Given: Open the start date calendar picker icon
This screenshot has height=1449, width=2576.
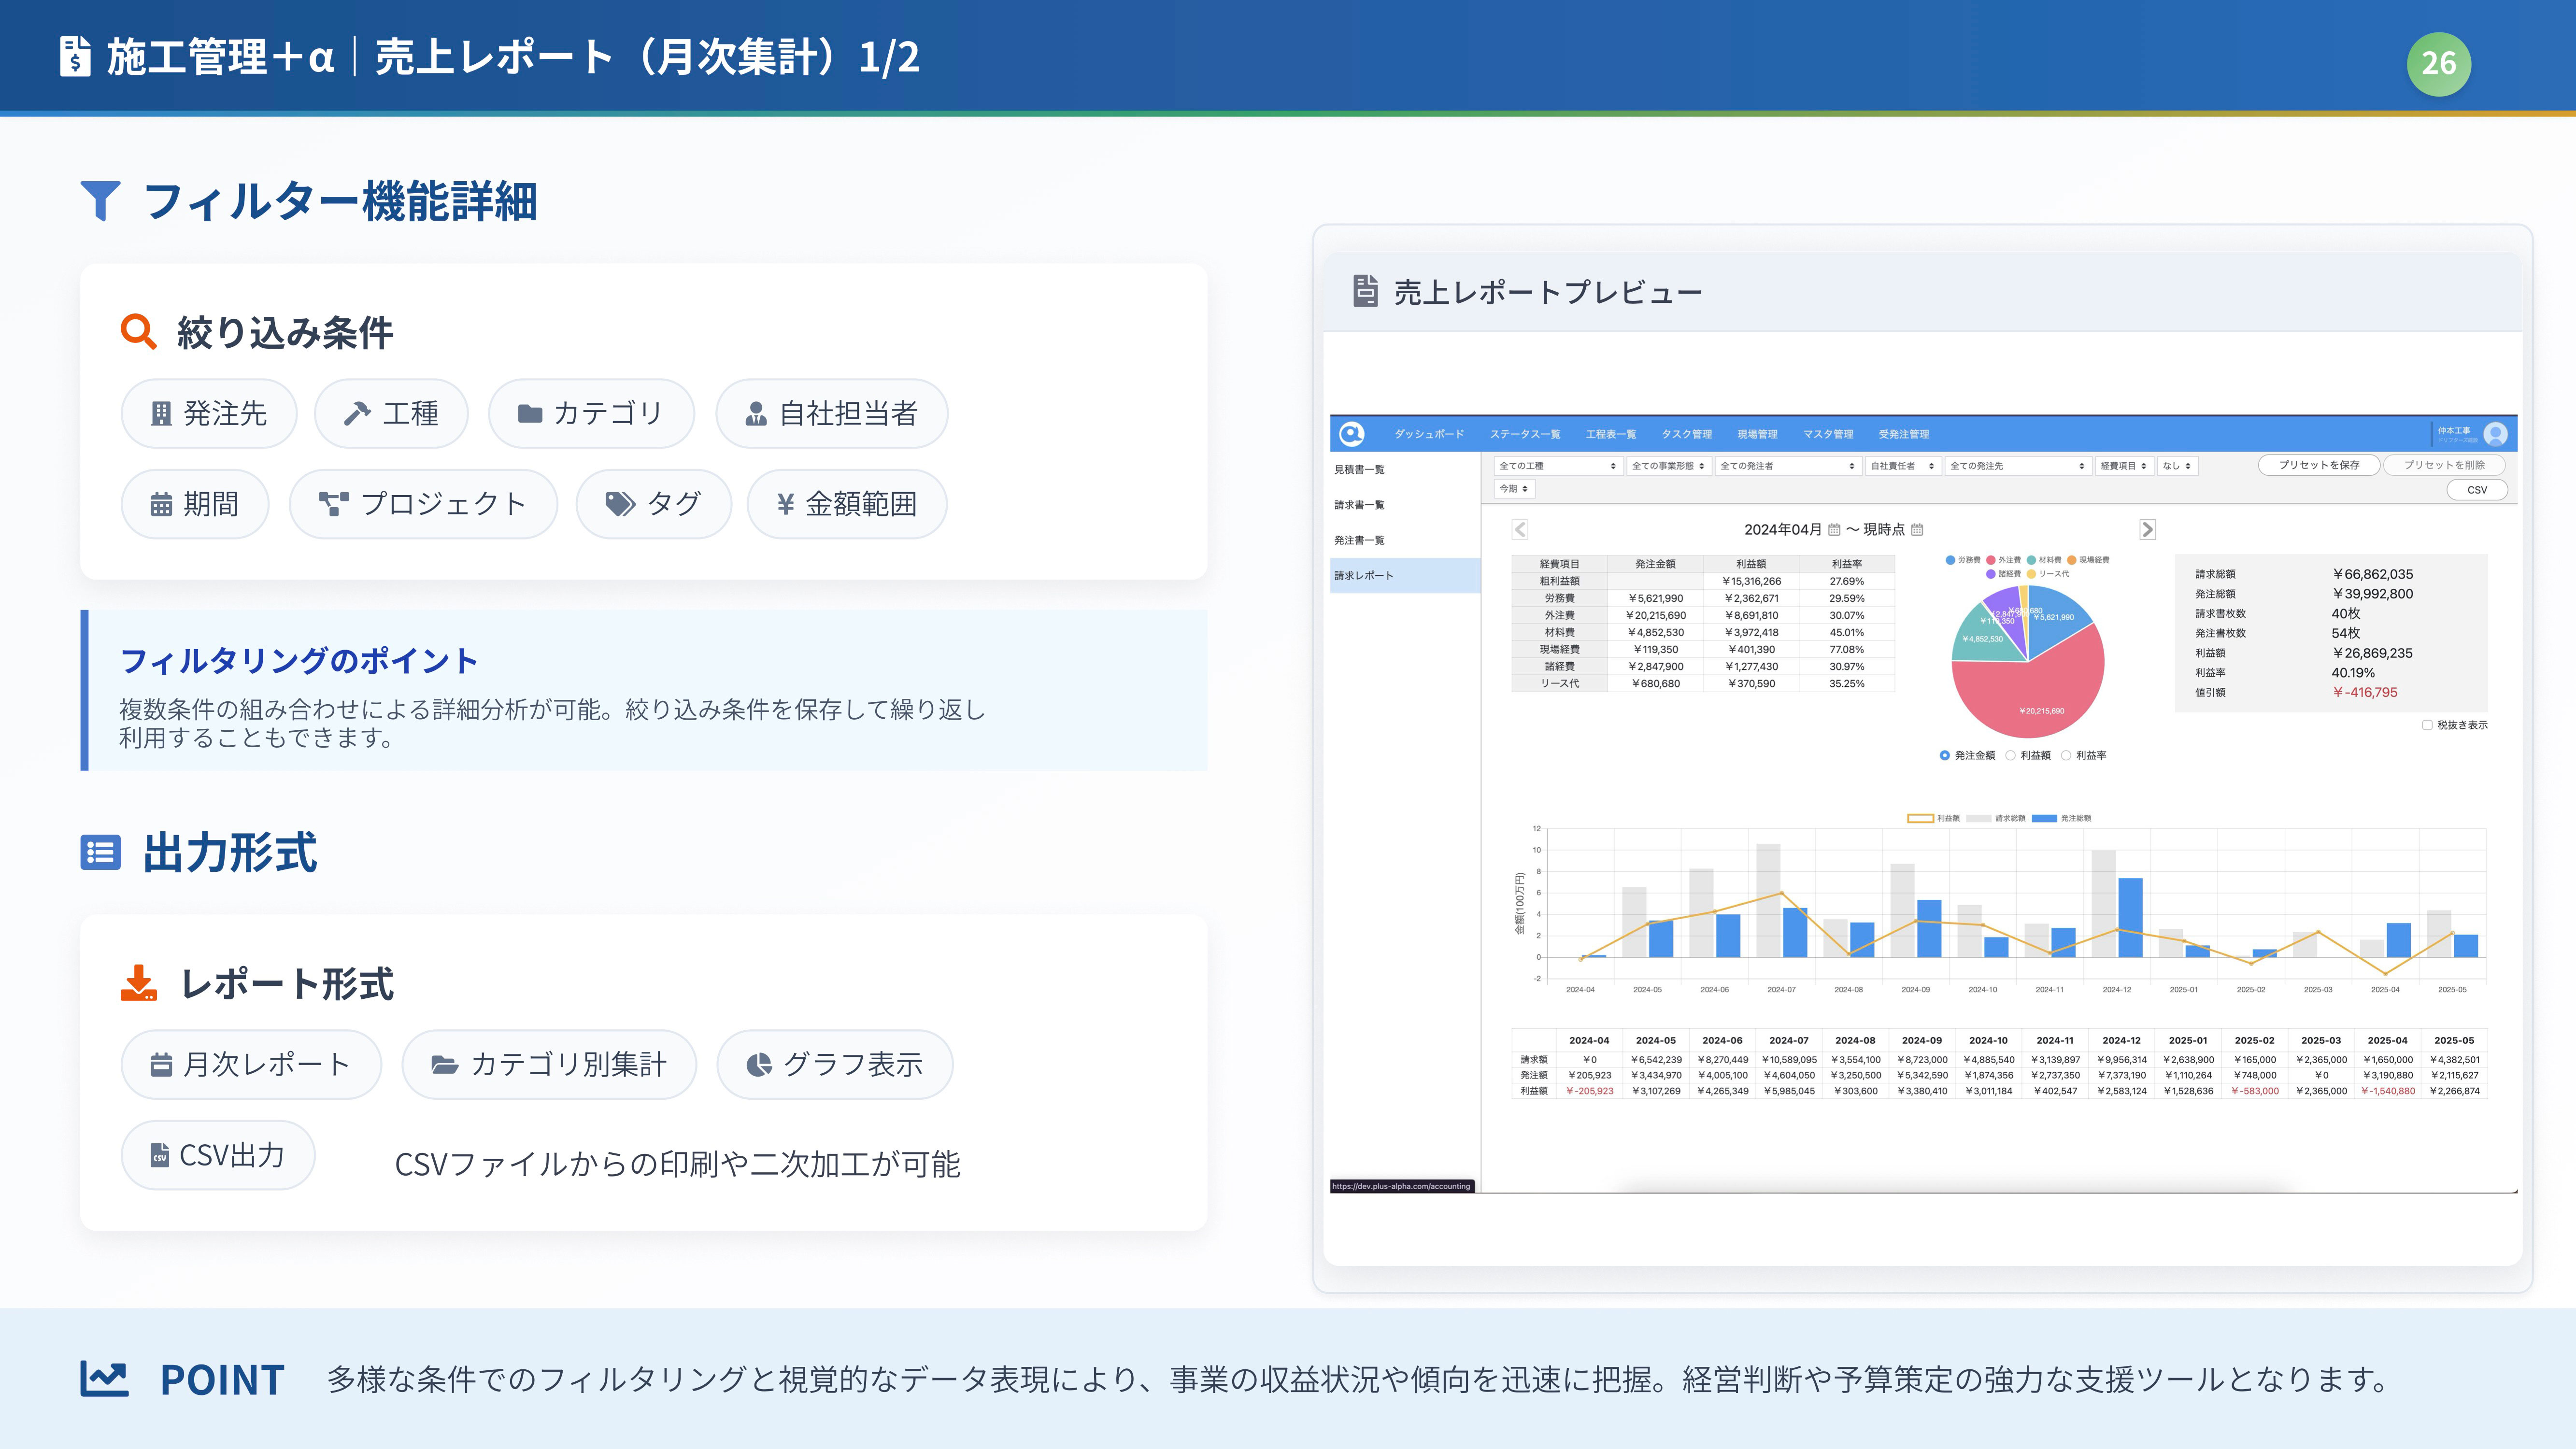Looking at the screenshot, I should (1834, 530).
